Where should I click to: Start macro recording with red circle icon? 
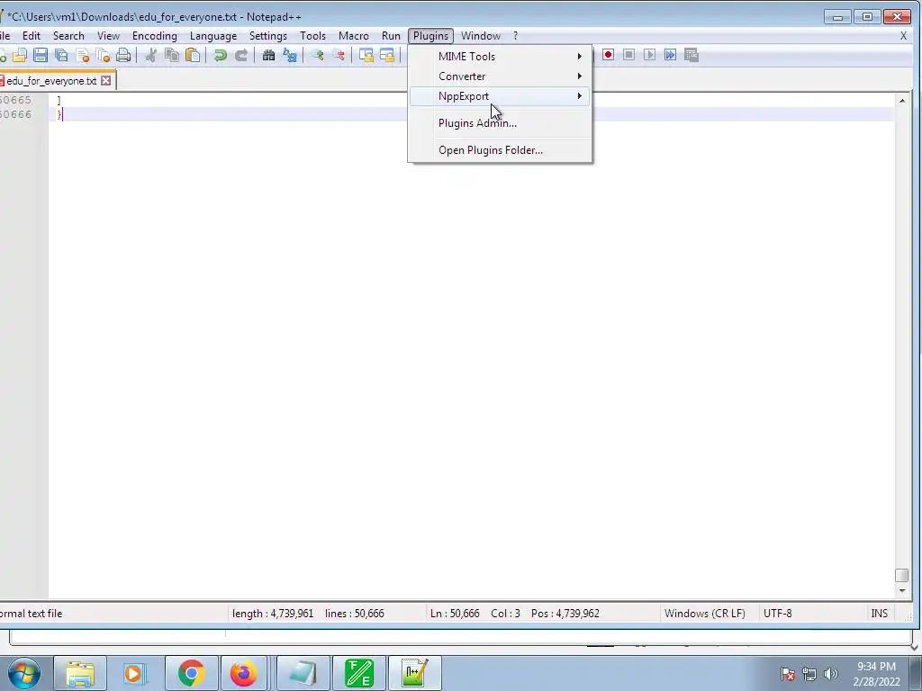point(608,55)
